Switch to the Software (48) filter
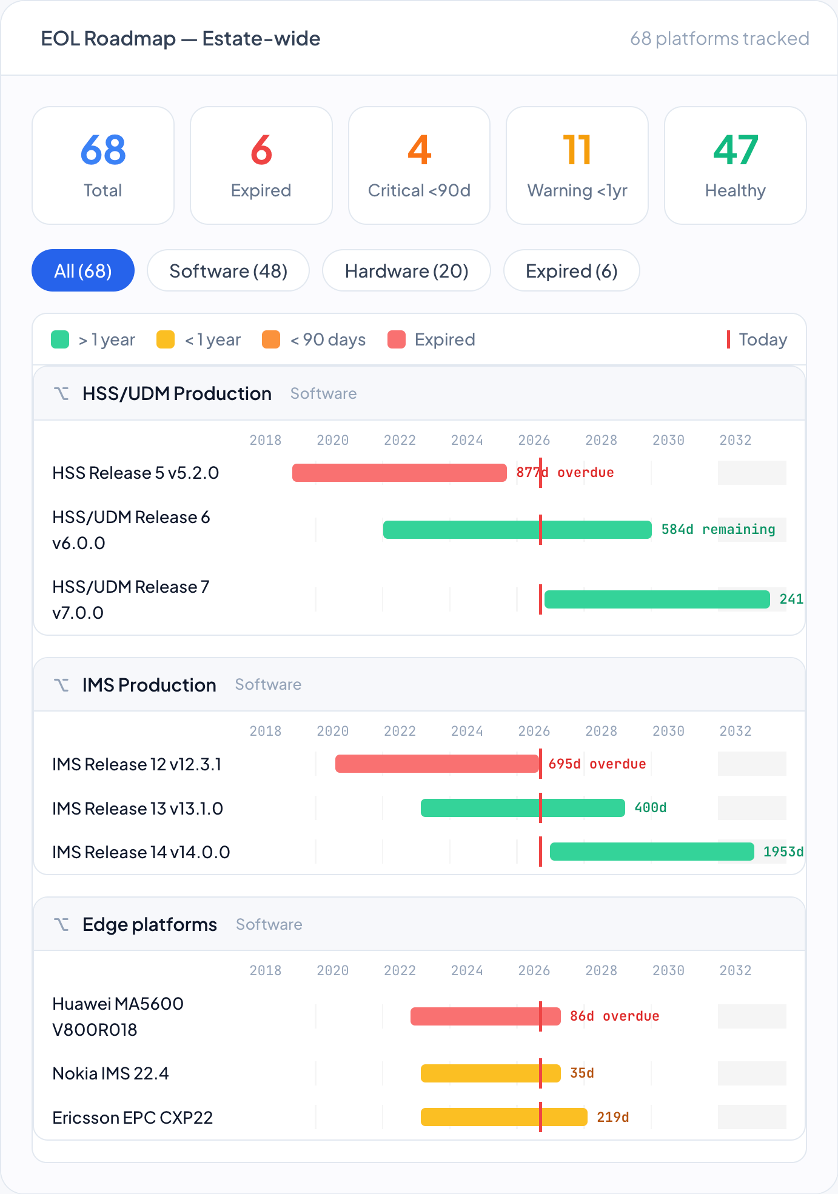Screen dimensions: 838x1194 (229, 270)
